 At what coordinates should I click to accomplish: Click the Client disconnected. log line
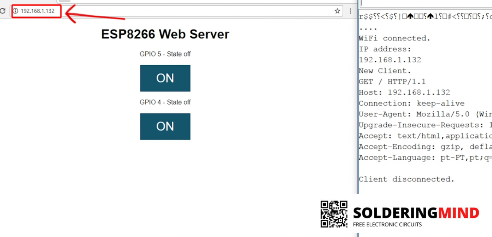click(x=407, y=179)
